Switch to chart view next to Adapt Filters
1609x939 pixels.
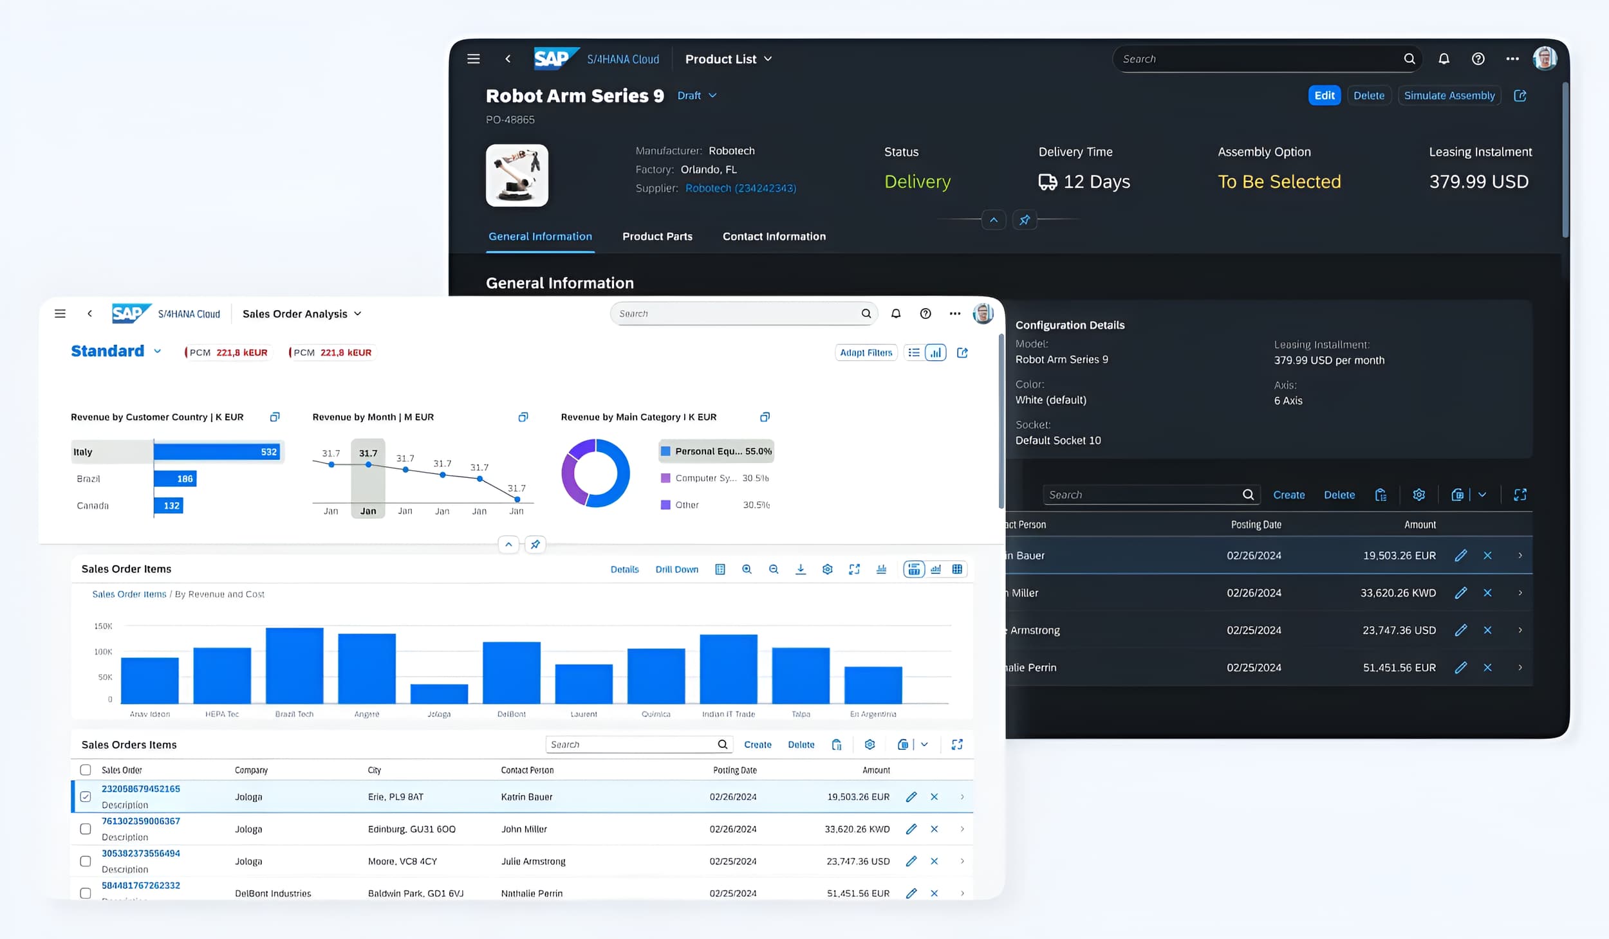click(x=935, y=352)
